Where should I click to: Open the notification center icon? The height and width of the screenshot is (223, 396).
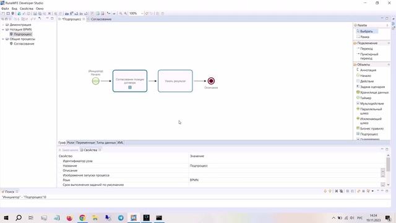[388, 217]
